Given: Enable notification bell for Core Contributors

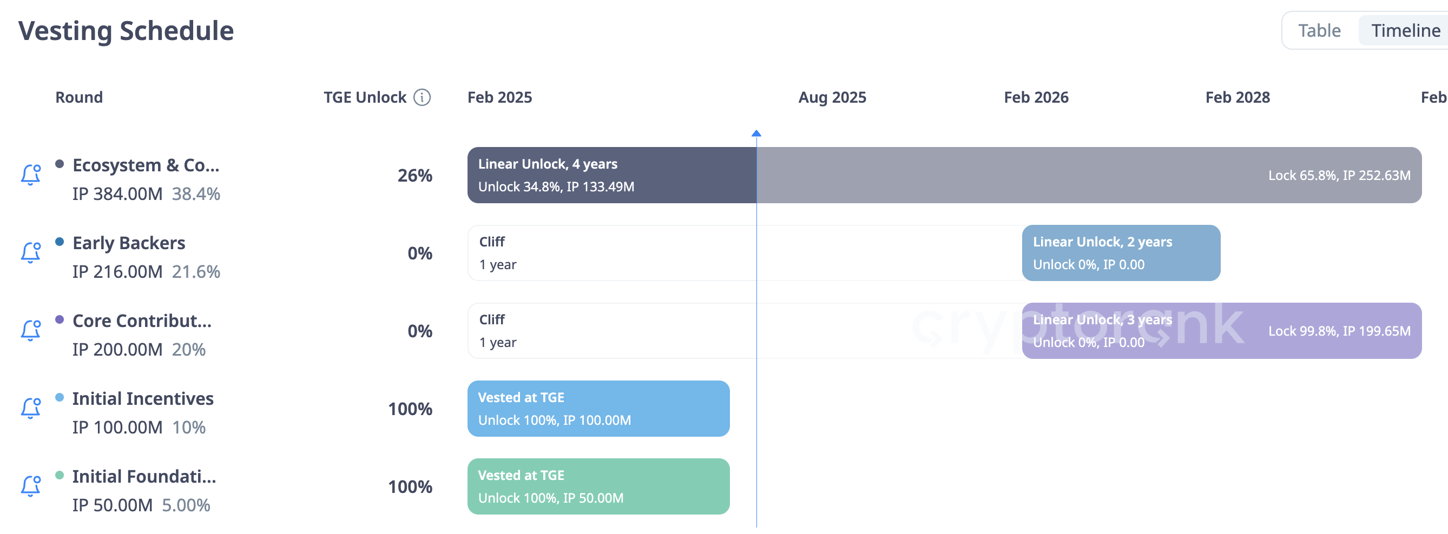Looking at the screenshot, I should click(31, 331).
